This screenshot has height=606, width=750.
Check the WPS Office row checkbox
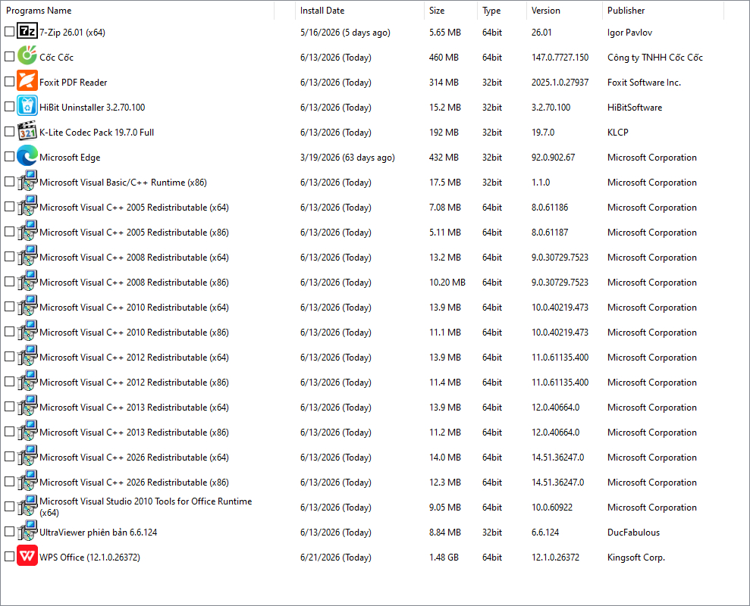point(10,556)
